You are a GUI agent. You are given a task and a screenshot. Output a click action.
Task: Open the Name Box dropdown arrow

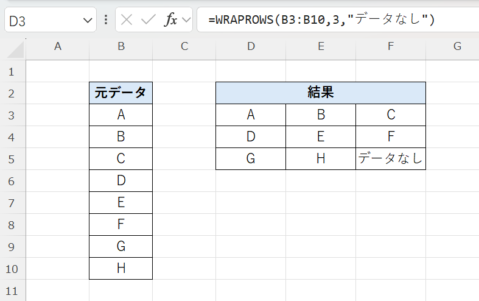click(x=86, y=20)
